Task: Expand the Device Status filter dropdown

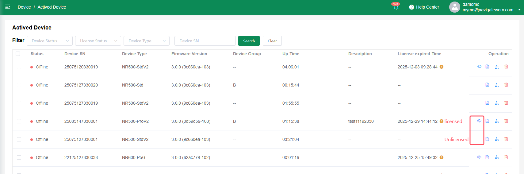Action: point(50,41)
